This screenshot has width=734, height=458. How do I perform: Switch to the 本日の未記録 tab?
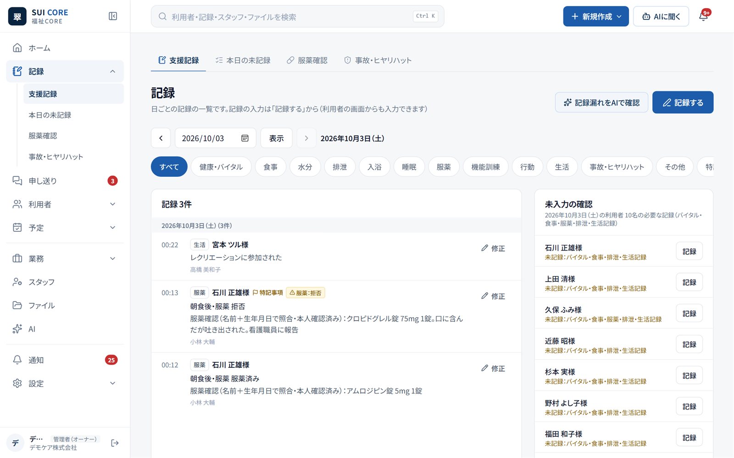click(243, 60)
